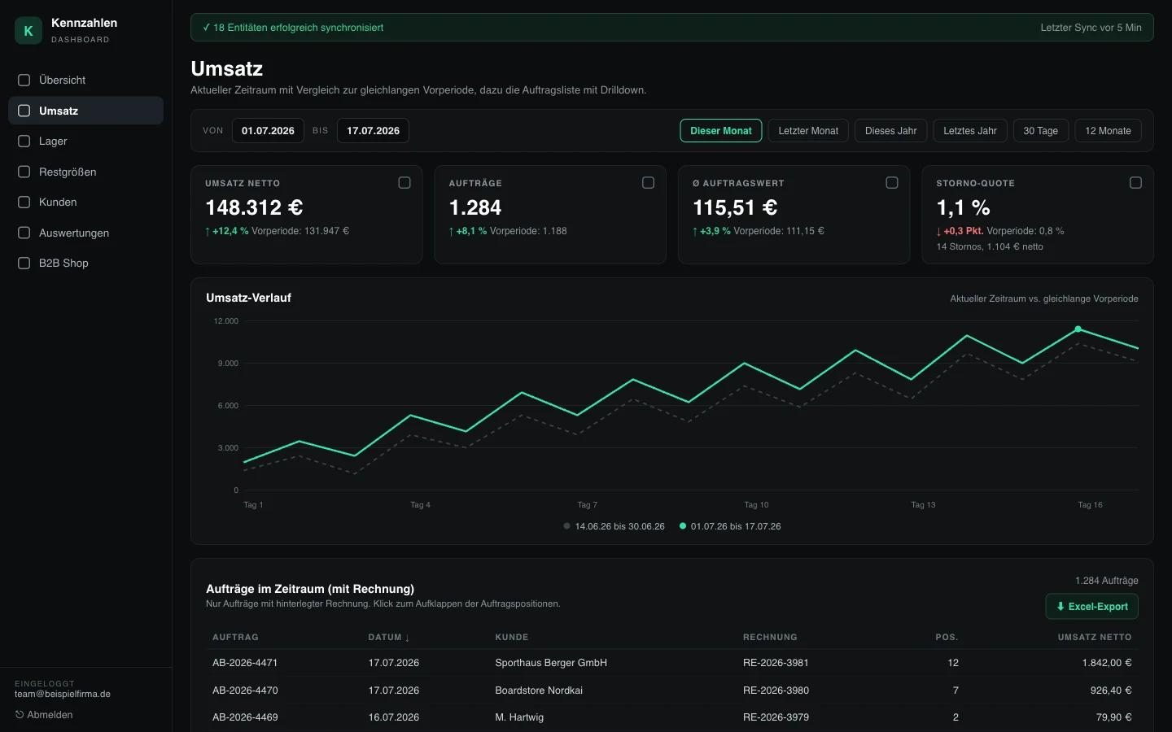The height and width of the screenshot is (732, 1172).
Task: Toggle previous period legend 14.06.26 bis 30.06.26
Action: pos(614,526)
